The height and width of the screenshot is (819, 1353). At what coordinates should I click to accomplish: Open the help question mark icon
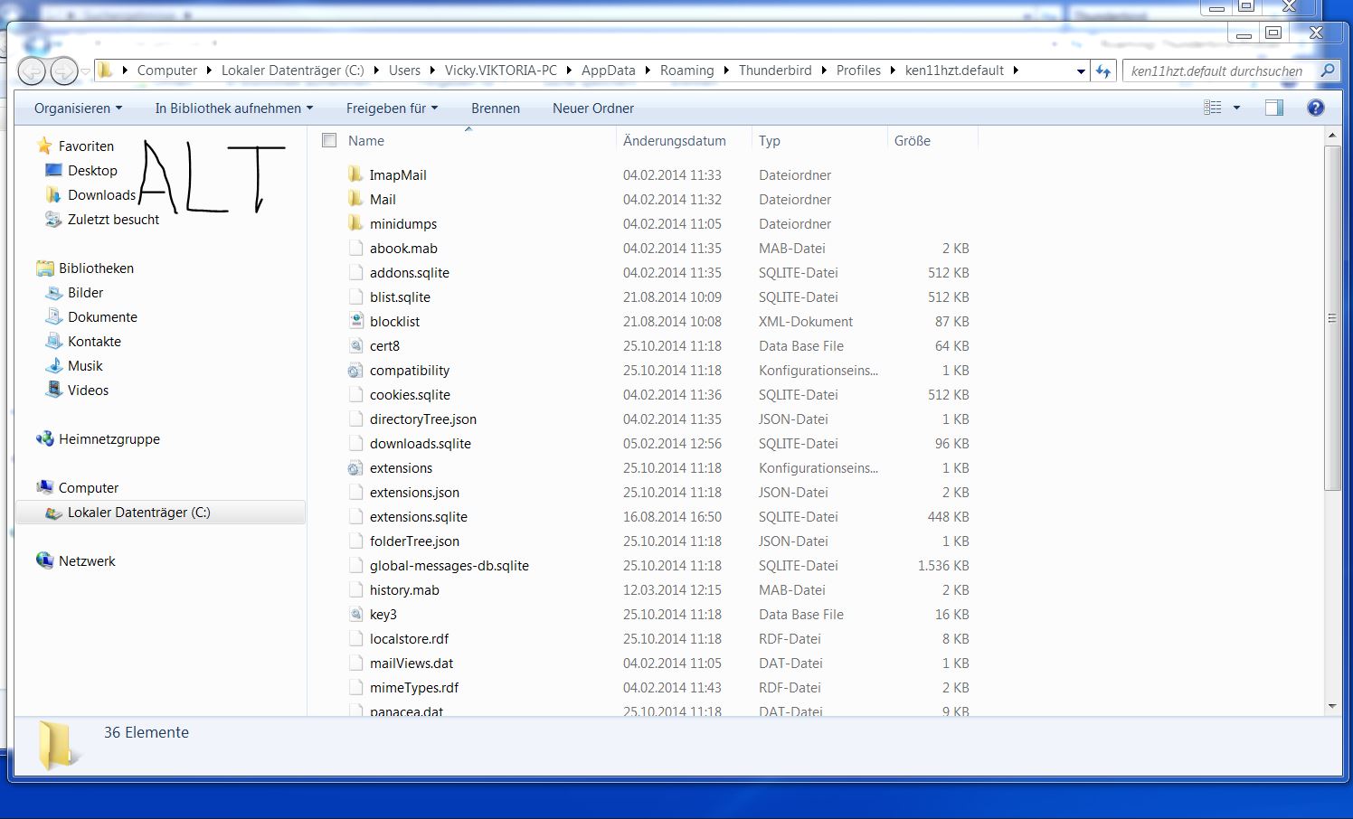(x=1316, y=108)
